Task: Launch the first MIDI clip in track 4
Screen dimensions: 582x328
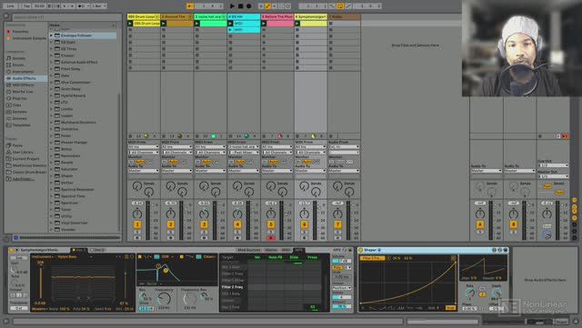Action: click(230, 24)
